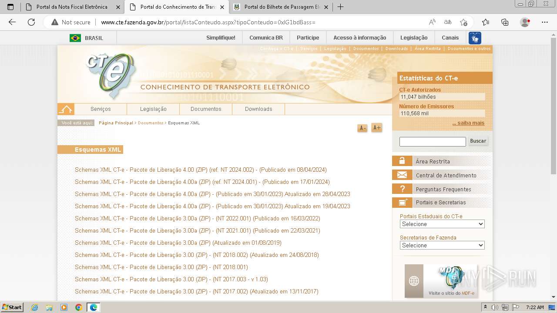Click Simplifique! in the government bar

click(x=221, y=38)
